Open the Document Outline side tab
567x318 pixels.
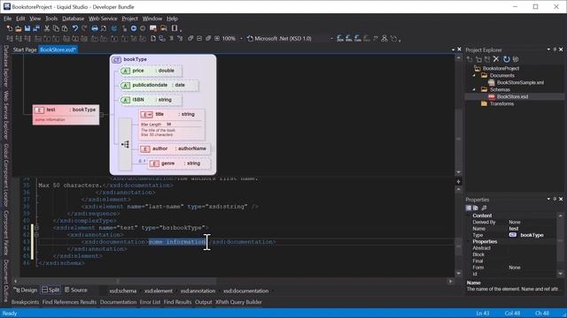(x=6, y=280)
